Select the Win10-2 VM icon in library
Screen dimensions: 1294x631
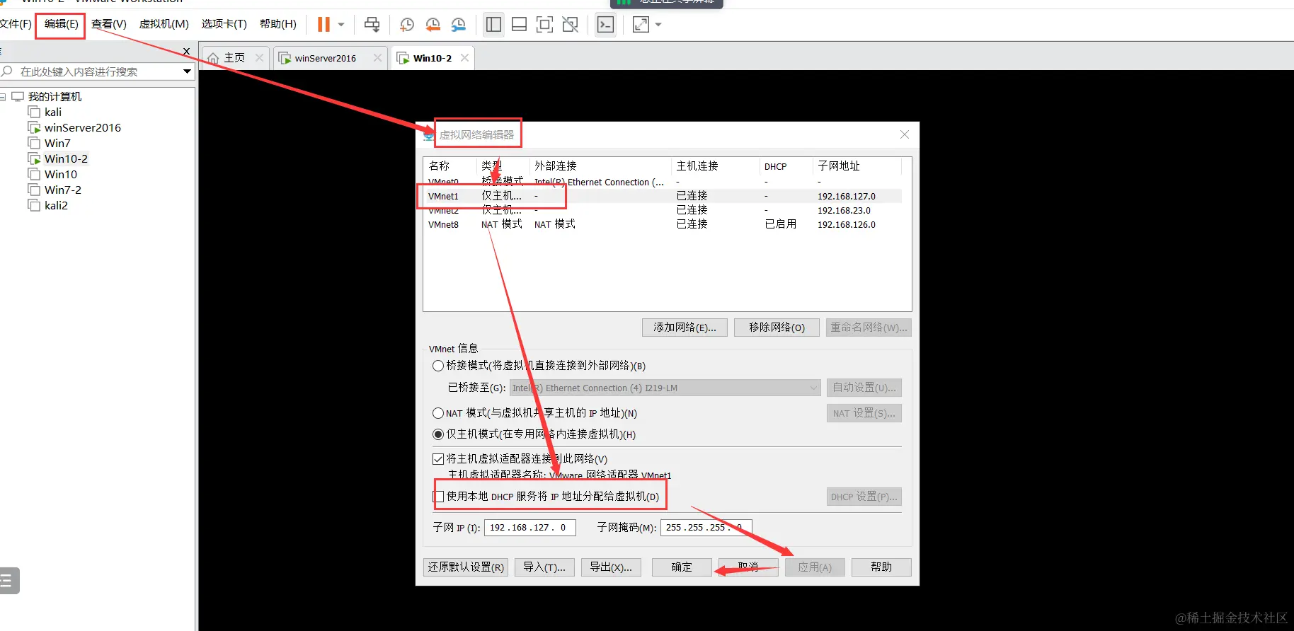pyautogui.click(x=33, y=158)
